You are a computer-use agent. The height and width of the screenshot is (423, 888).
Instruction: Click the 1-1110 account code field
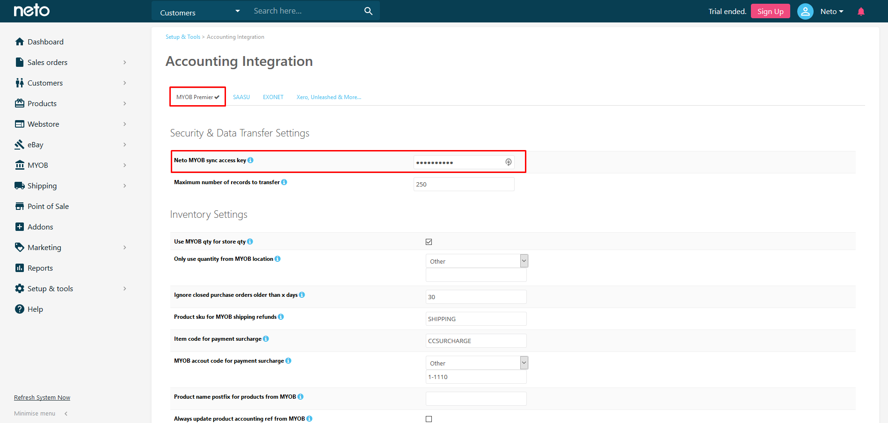(476, 377)
